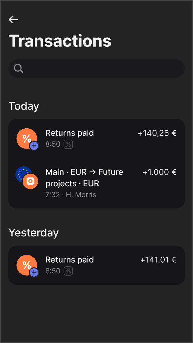Click yesterday's orange percent Returns icon

[x=26, y=264]
